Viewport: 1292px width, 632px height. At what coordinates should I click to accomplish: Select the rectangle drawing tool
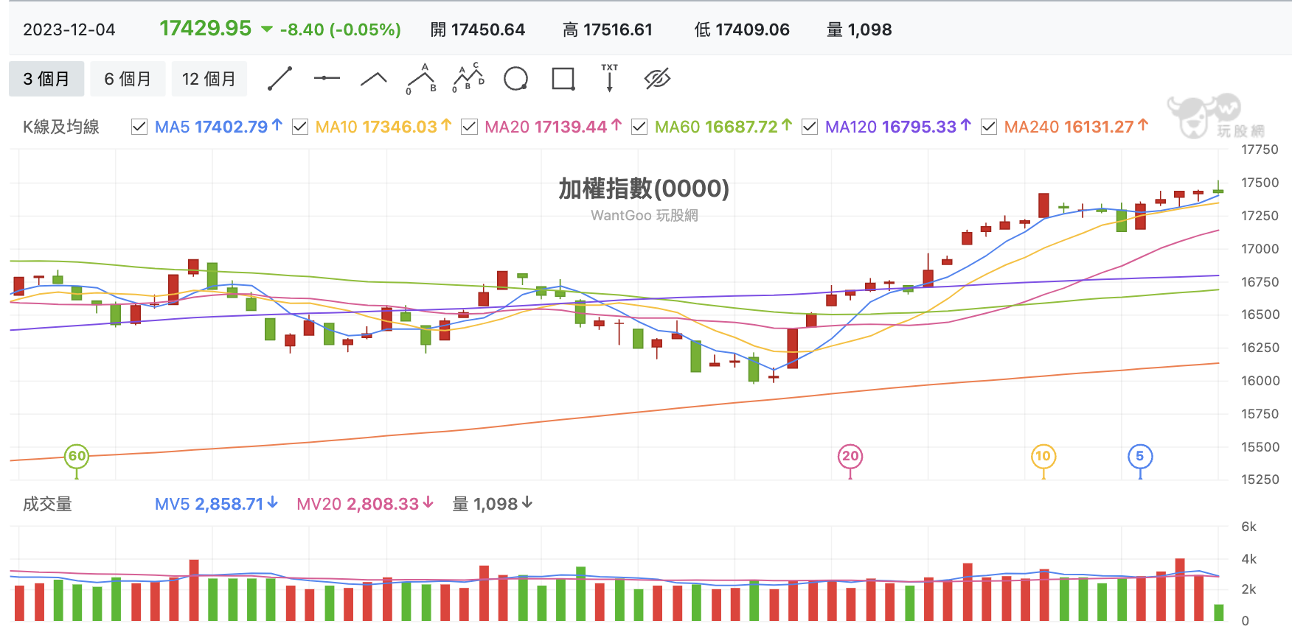pyautogui.click(x=563, y=79)
